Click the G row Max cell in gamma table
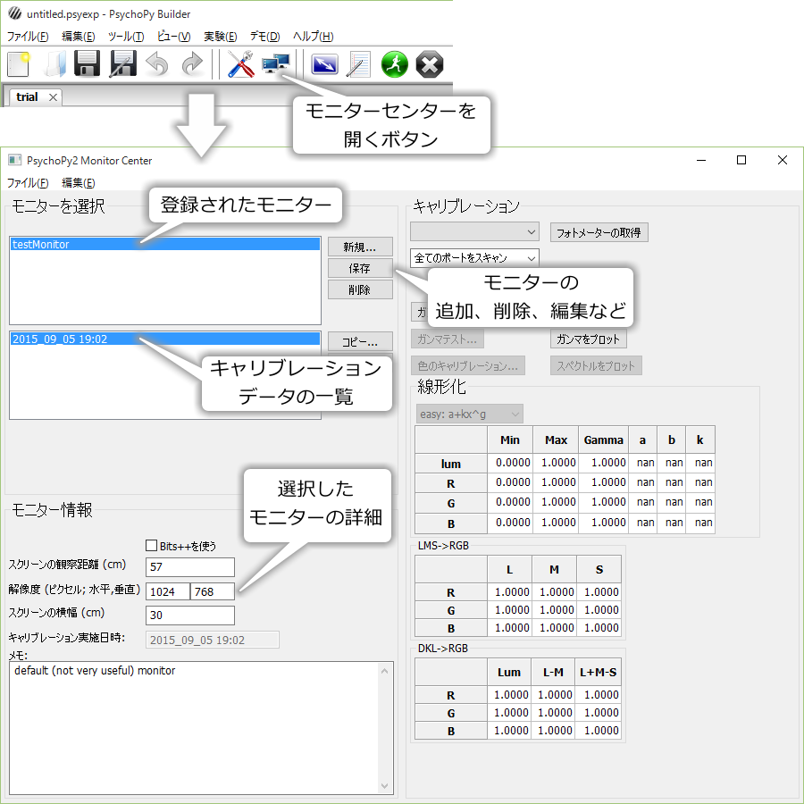The image size is (804, 804). pyautogui.click(x=556, y=502)
